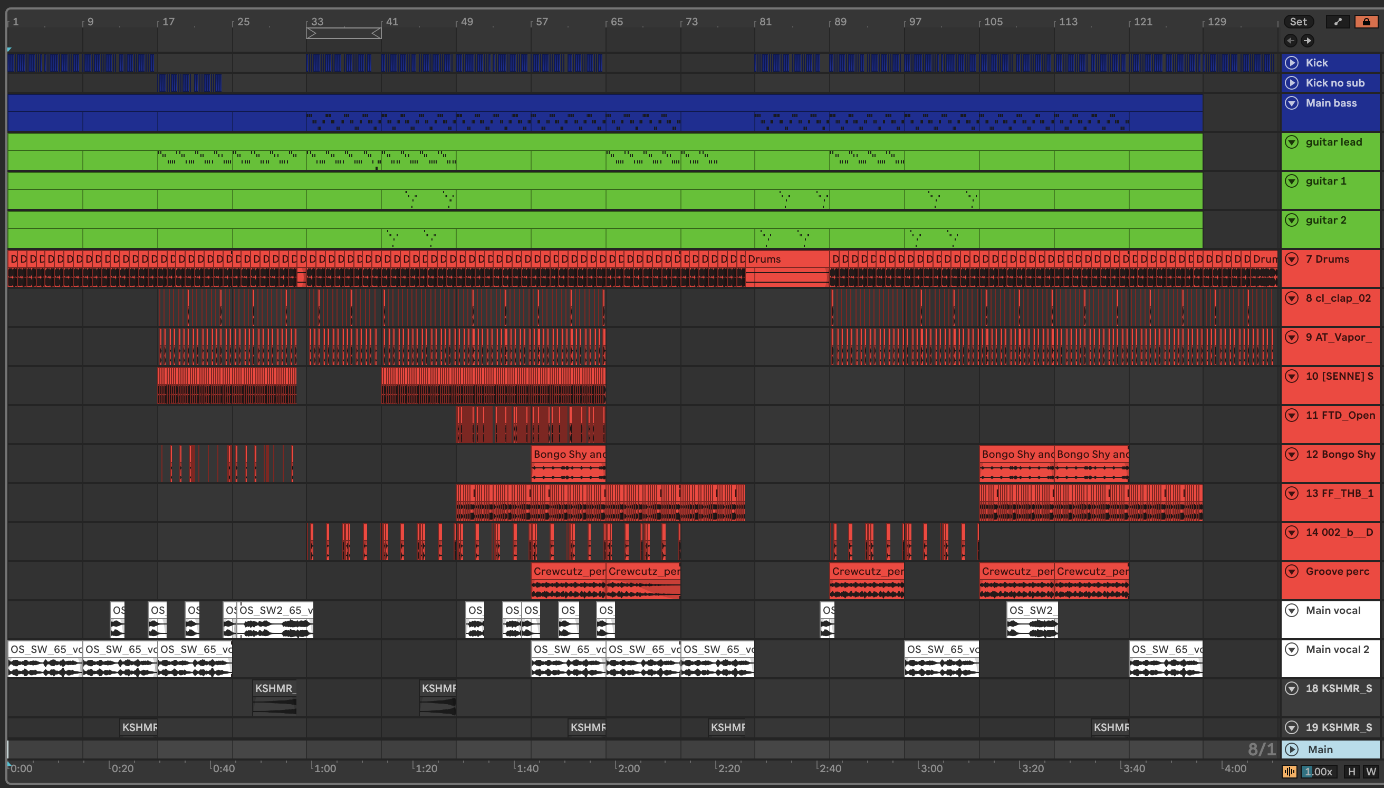Screen dimensions: 1384x788
Task: Select the 12 Bongo Shy track header
Action: coord(1340,454)
